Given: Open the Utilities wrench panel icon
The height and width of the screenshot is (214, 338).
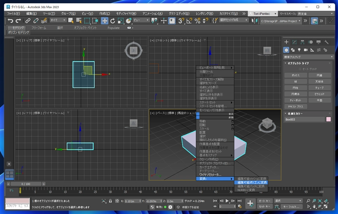Looking at the screenshot, I should point(326,42).
